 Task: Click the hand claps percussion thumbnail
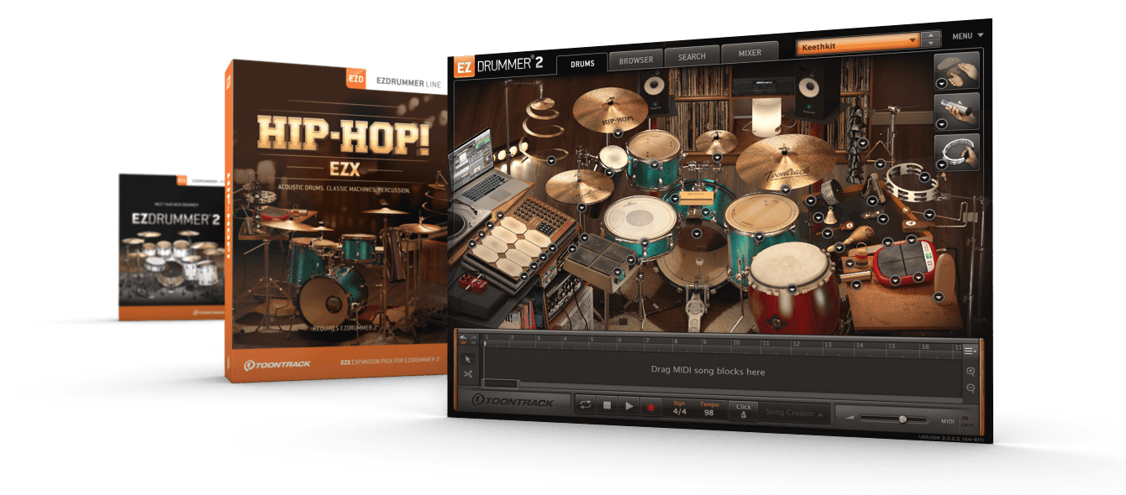coord(958,70)
